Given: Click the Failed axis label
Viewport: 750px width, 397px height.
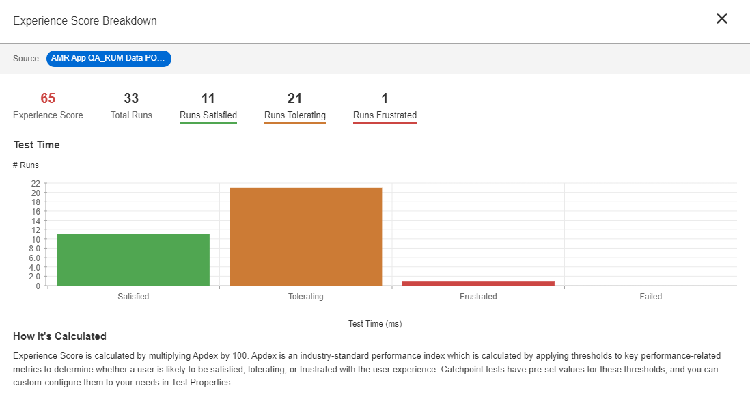Looking at the screenshot, I should point(650,297).
